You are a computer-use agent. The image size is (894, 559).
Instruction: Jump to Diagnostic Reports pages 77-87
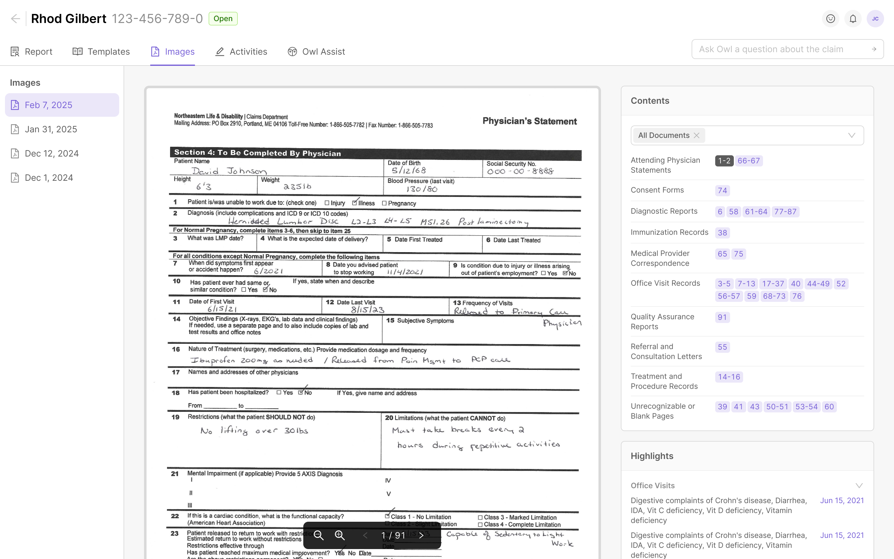(785, 212)
